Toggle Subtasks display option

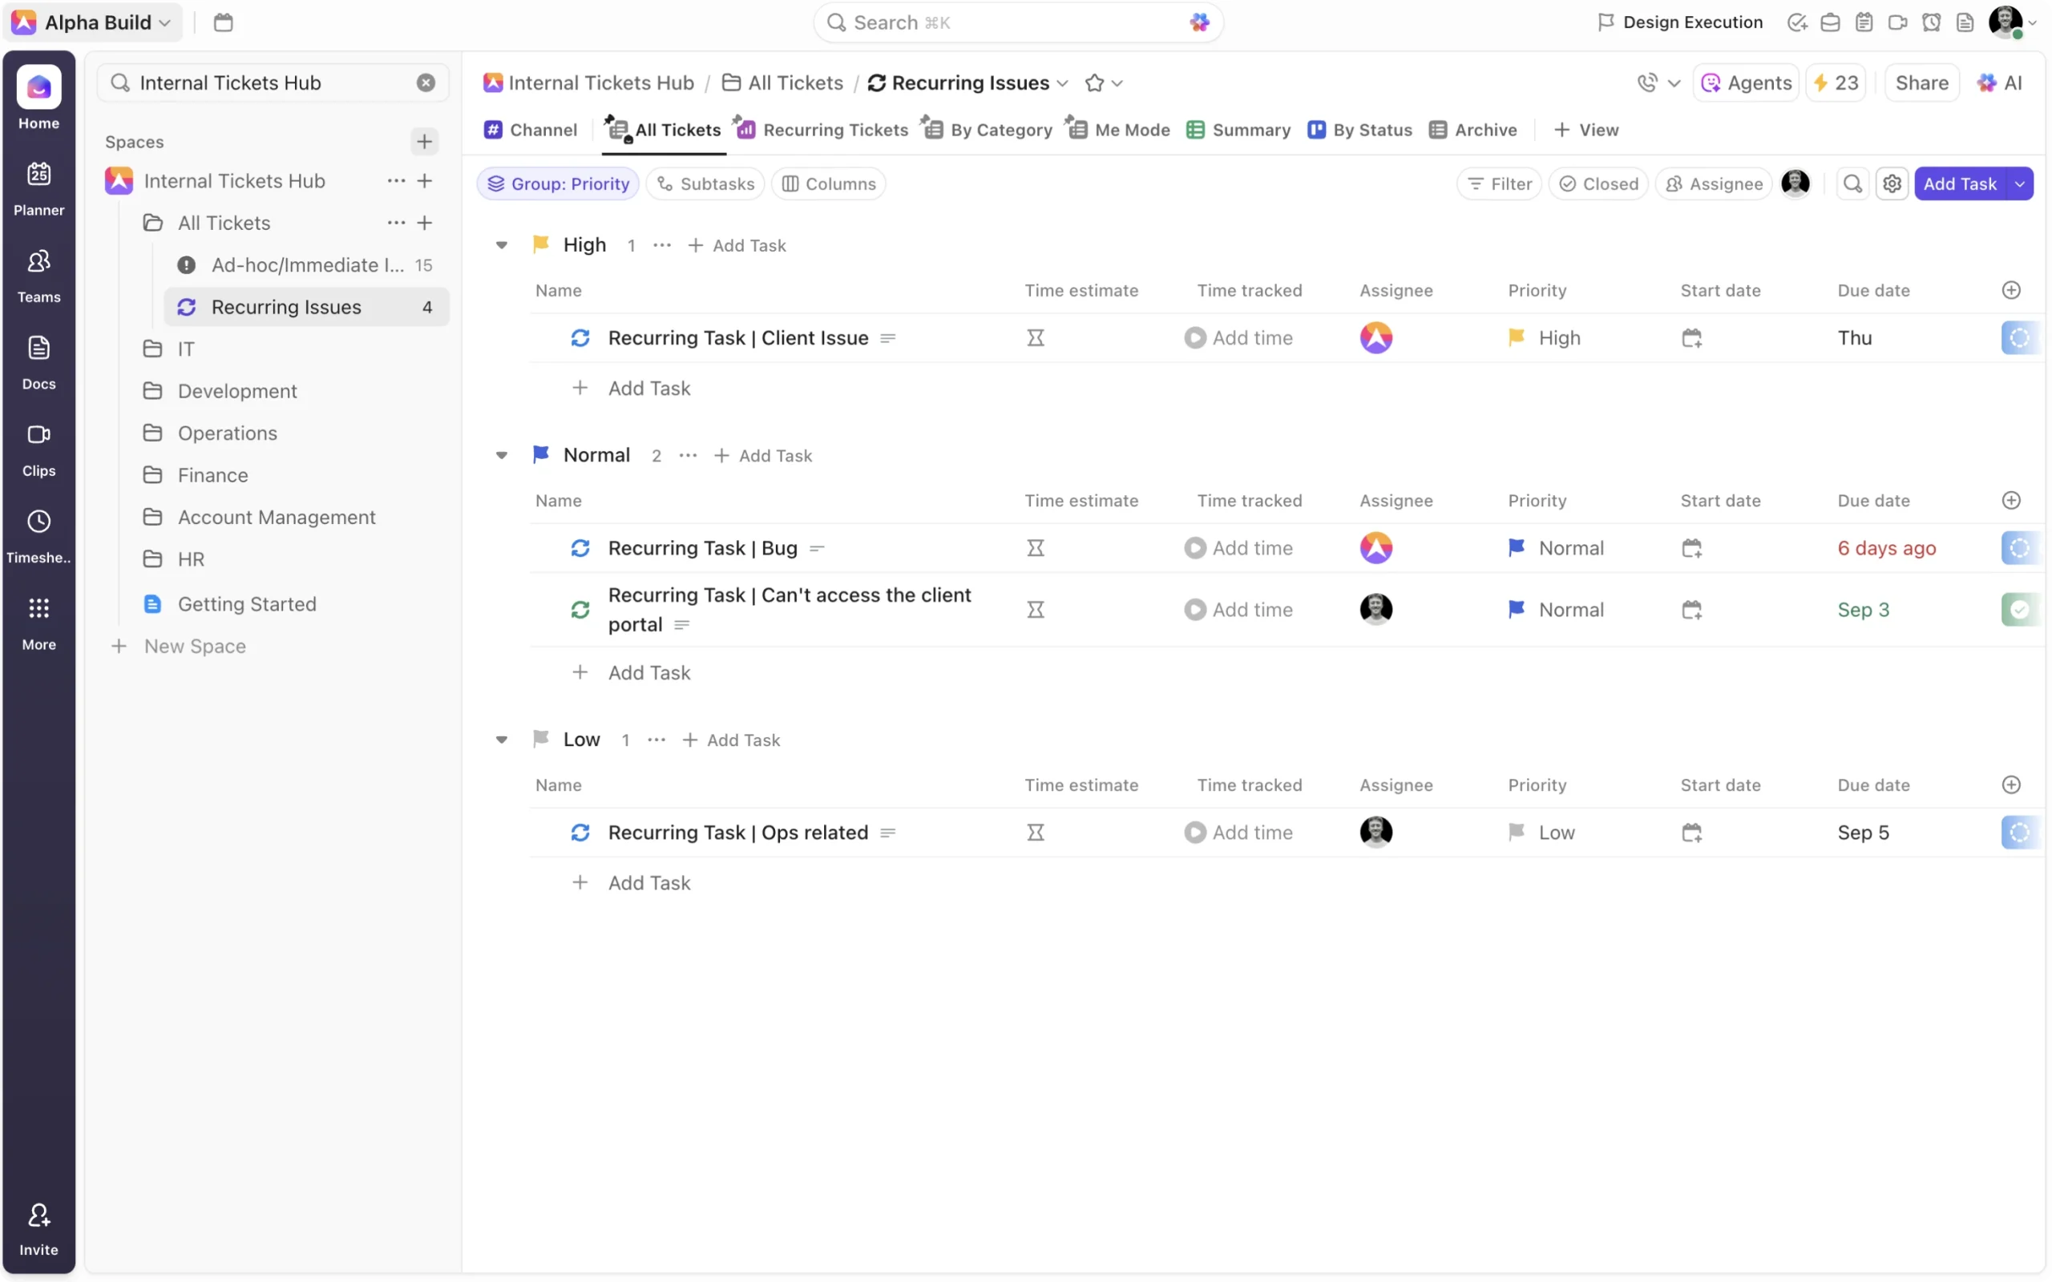(x=705, y=184)
